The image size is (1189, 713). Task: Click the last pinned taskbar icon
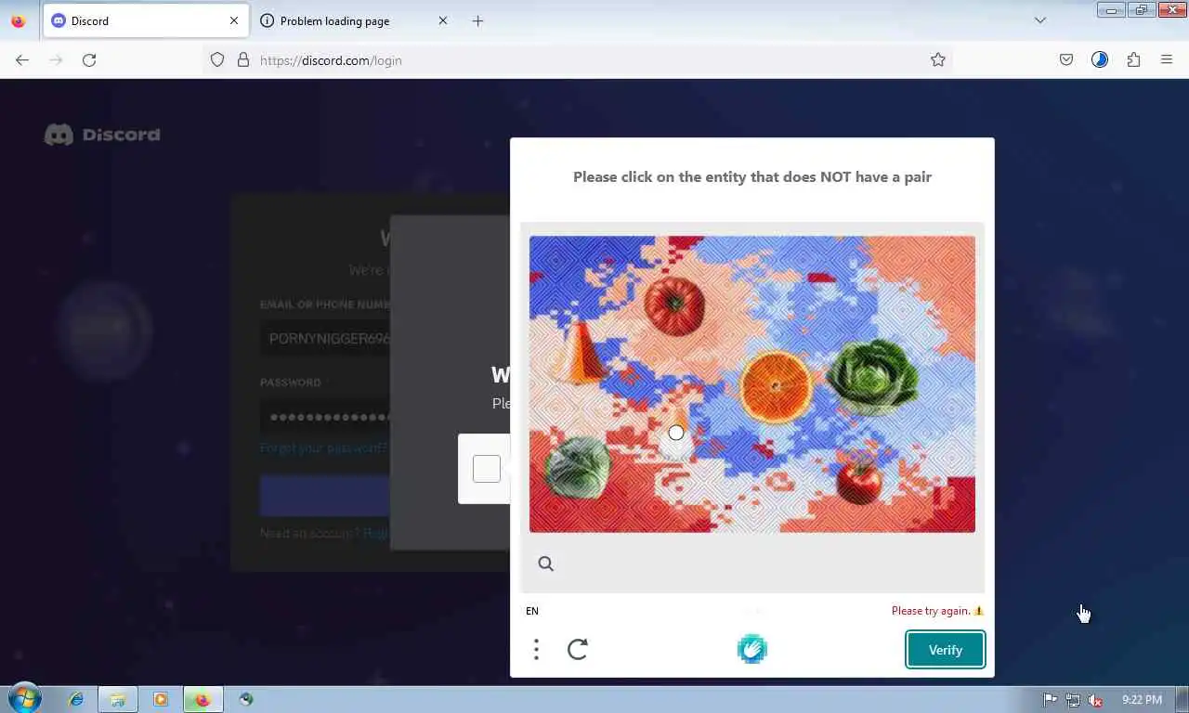(245, 699)
